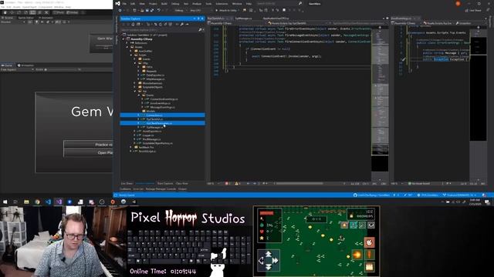494x277 pixels.
Task: Switch to the ApplicationUserDTO.cs editor tab
Action: pos(276,18)
